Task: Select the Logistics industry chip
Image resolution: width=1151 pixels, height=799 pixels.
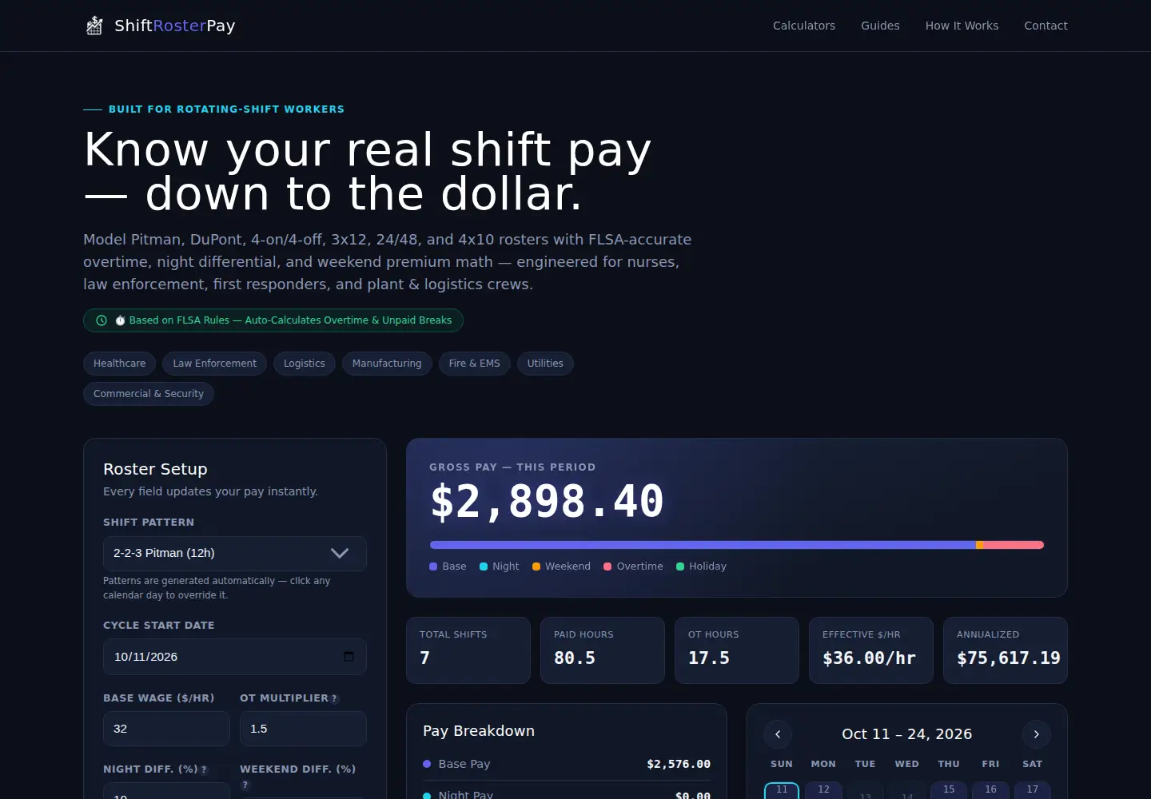Action: (305, 364)
